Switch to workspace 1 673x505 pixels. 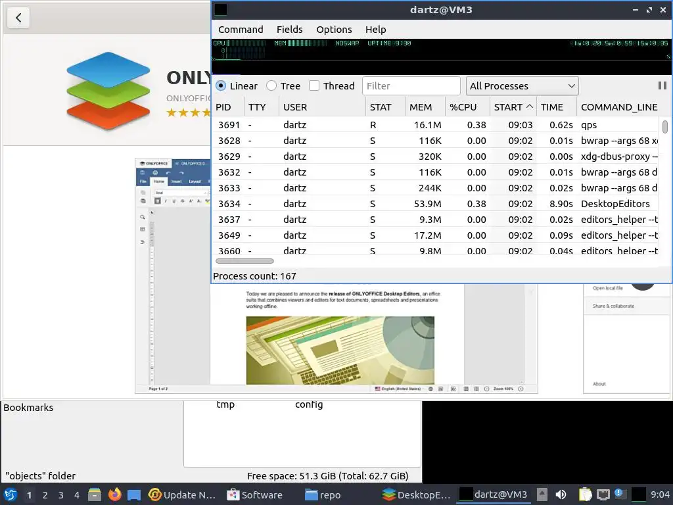pos(29,495)
